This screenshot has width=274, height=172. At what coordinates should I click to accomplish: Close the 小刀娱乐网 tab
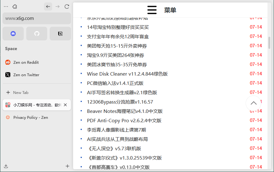[65, 105]
